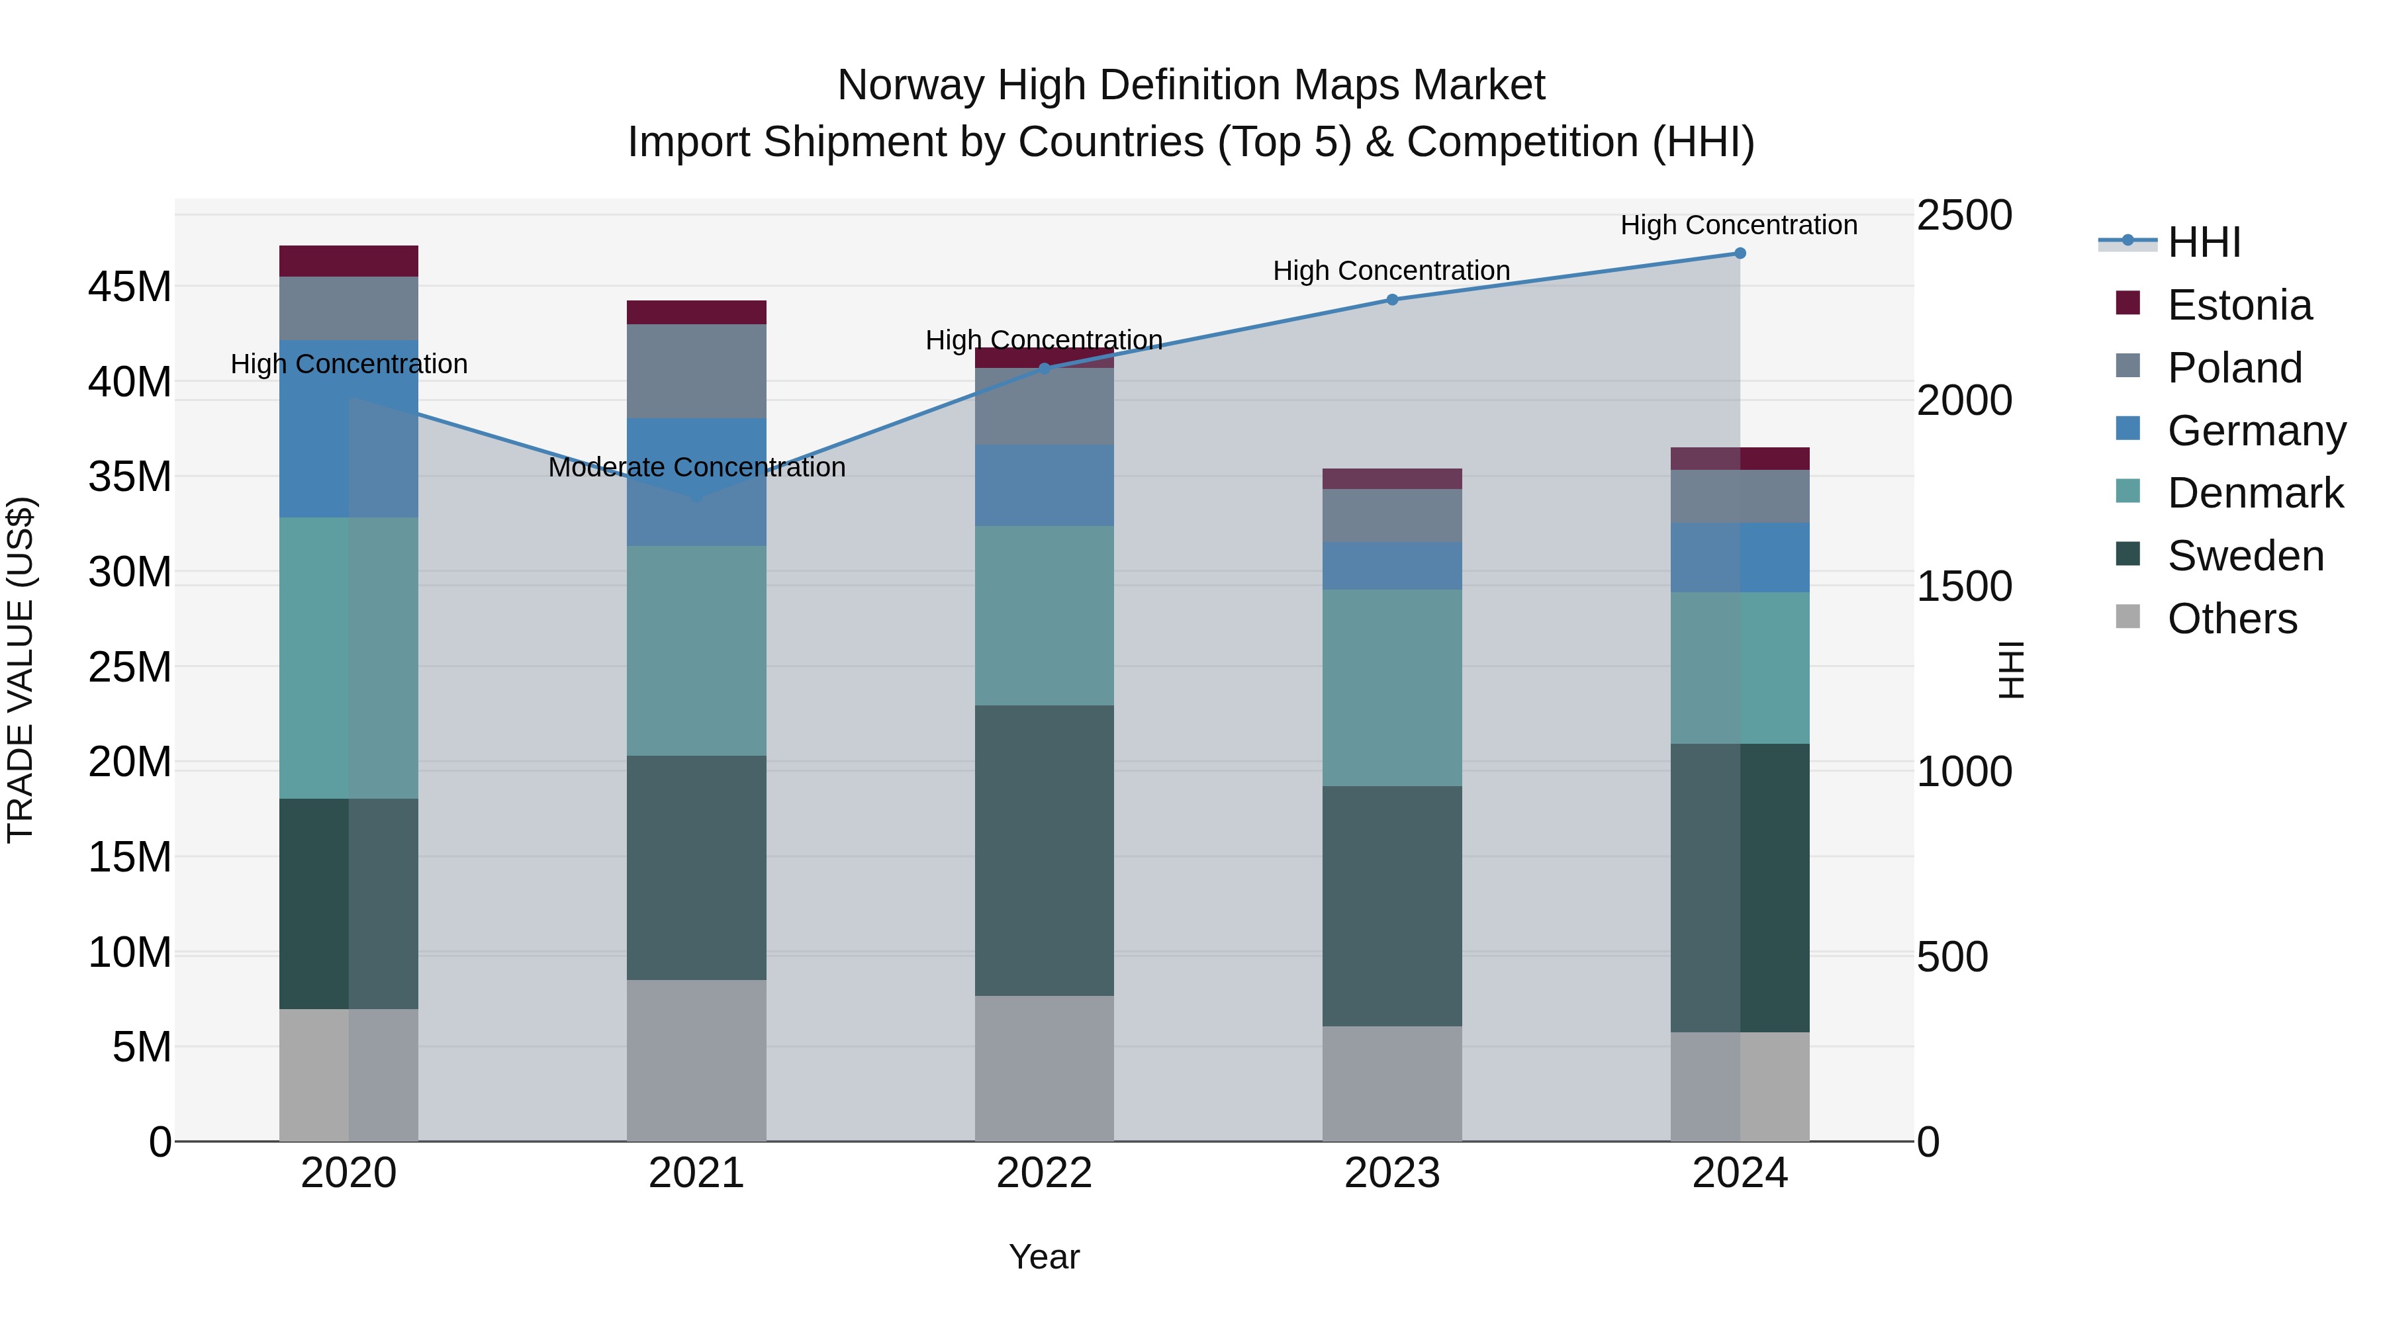Click the 2021 x-axis tick label
The width and height of the screenshot is (2383, 1340).
tap(696, 1173)
